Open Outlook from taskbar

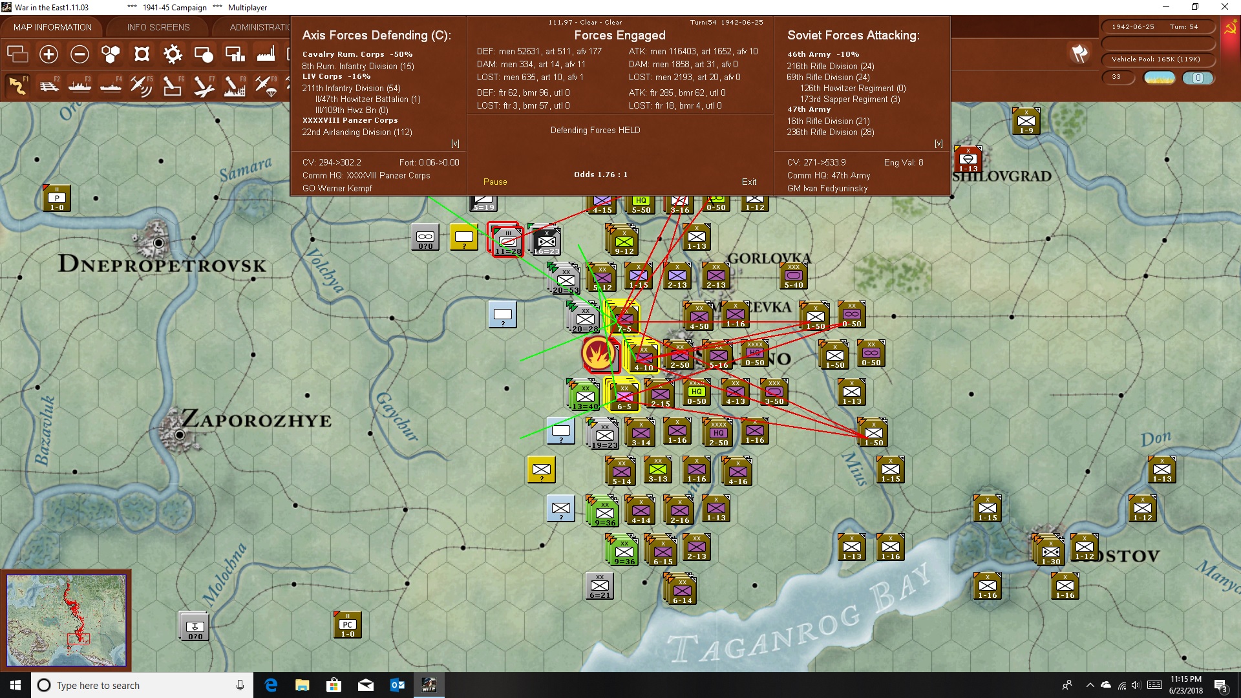(x=397, y=685)
